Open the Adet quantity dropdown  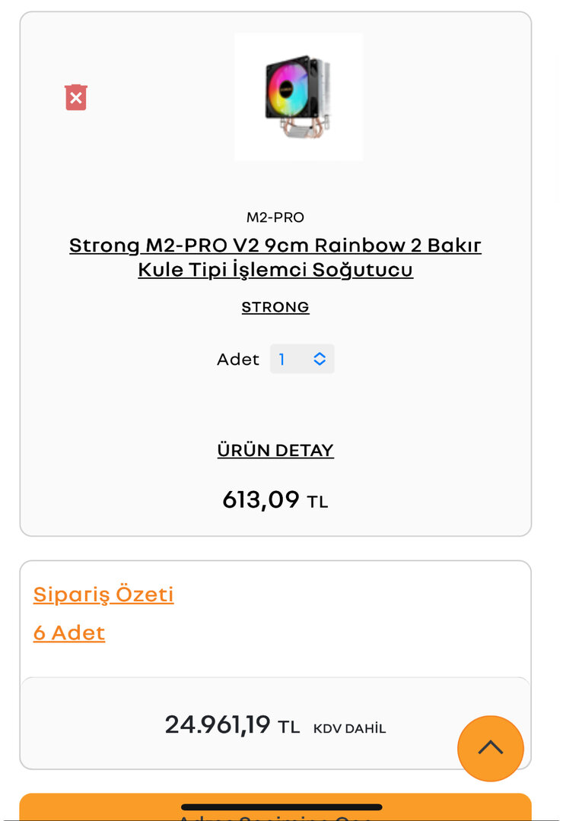click(302, 359)
